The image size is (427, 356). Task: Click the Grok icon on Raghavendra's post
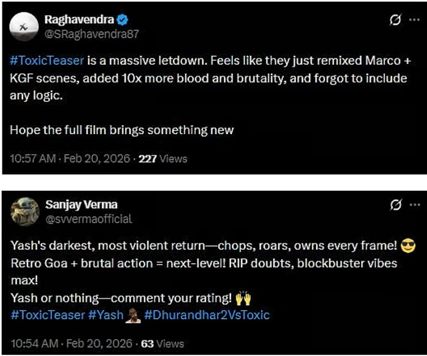[395, 20]
